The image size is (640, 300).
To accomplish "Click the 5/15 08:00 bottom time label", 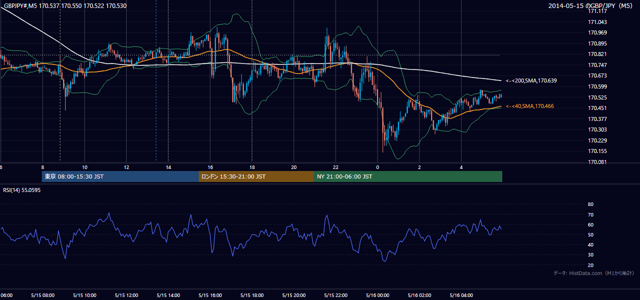I will [x=42, y=295].
